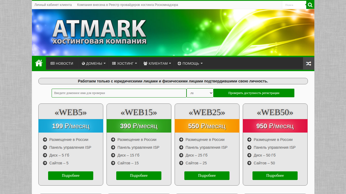Click the Диск – 25 Гб text
This screenshot has width=346, height=194.
pyautogui.click(x=197, y=155)
